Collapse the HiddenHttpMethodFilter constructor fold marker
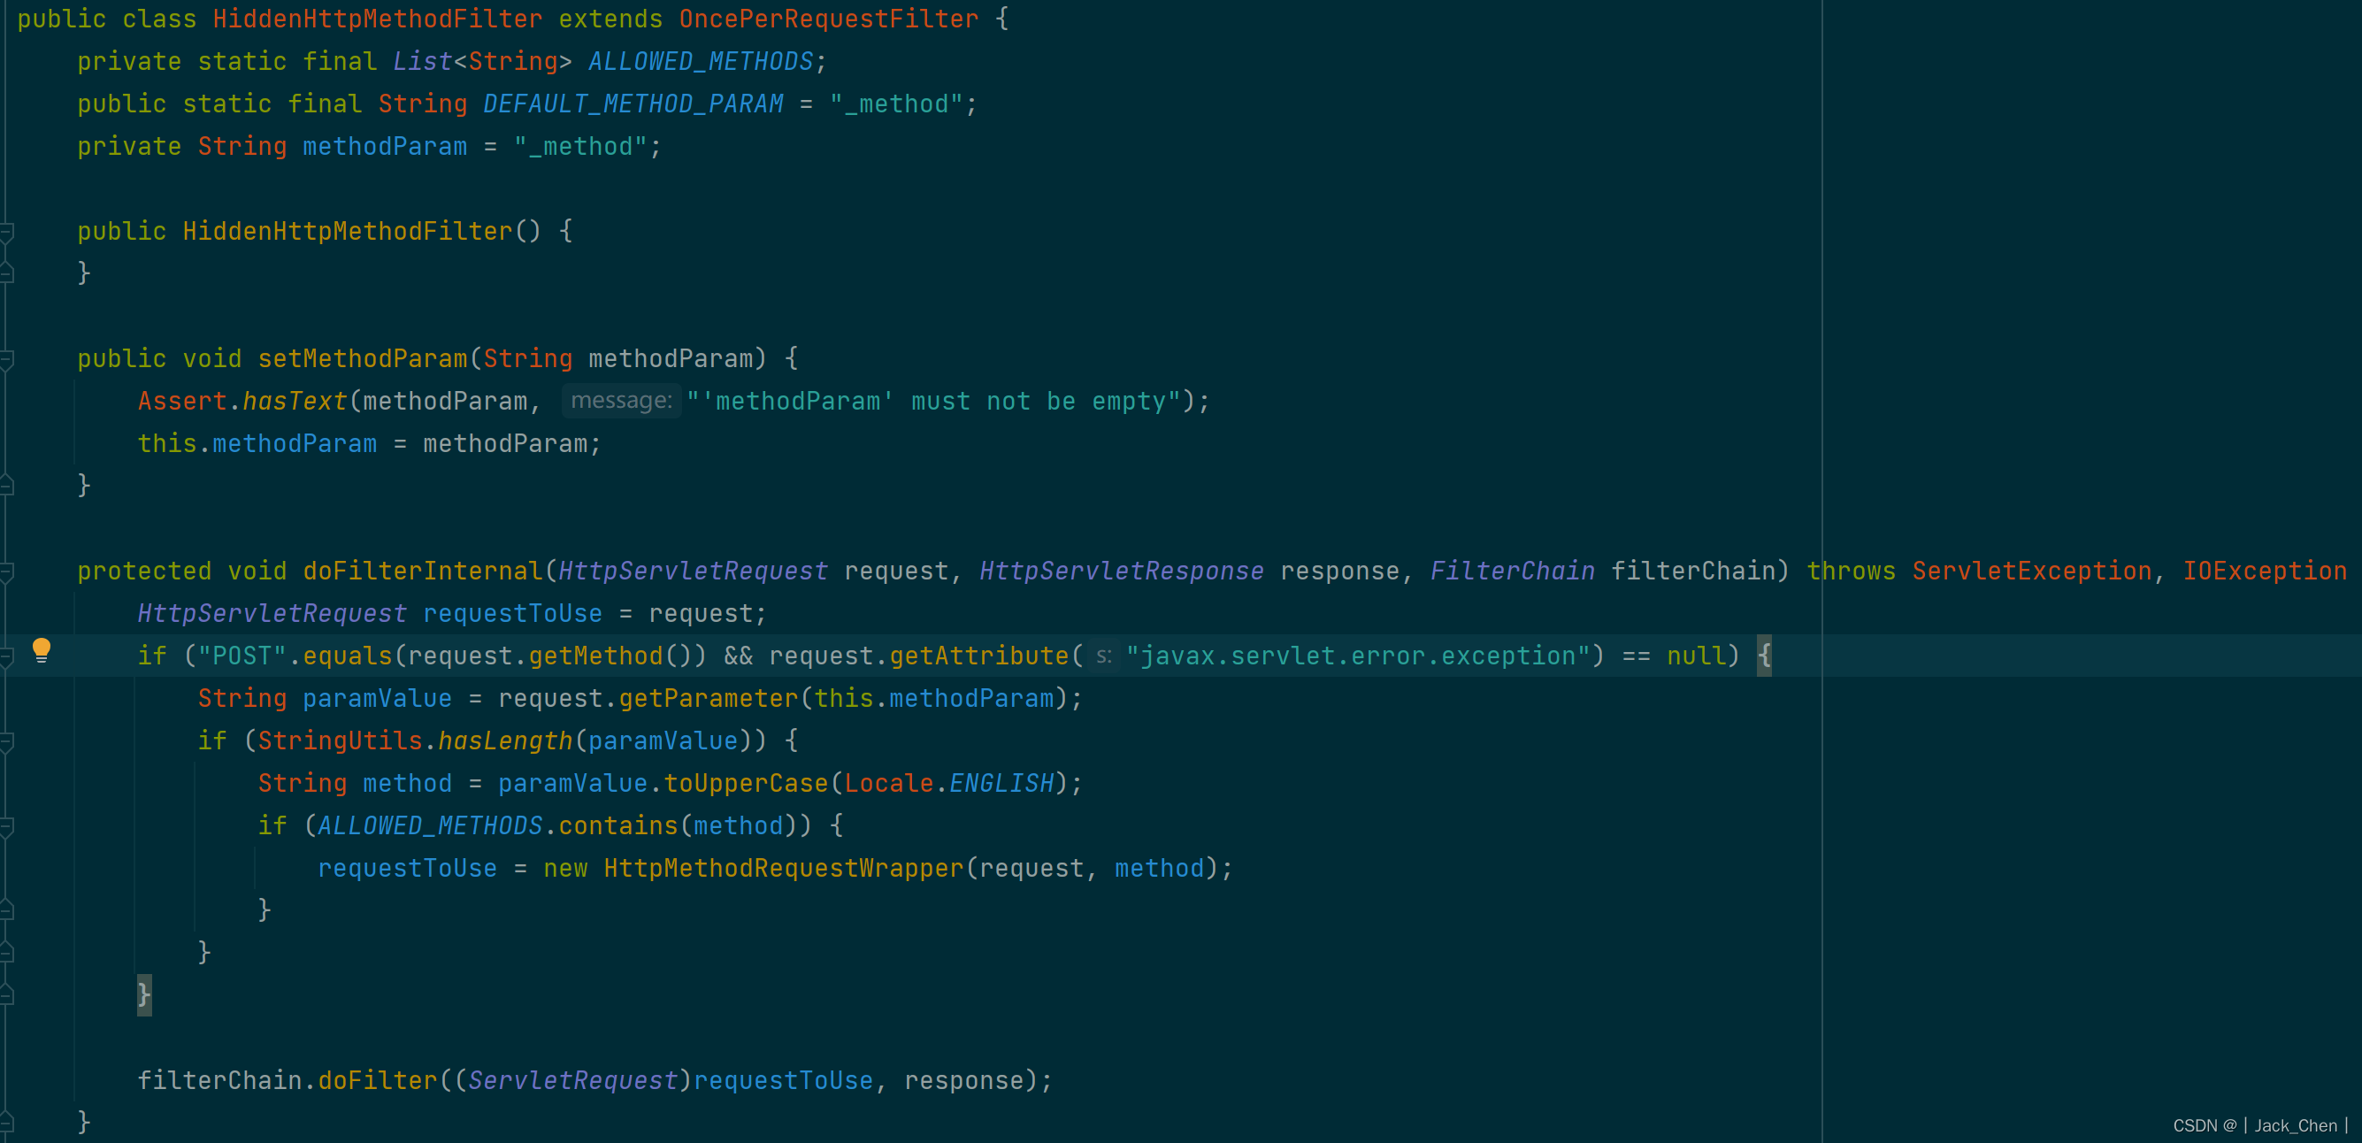The image size is (2362, 1143). click(6, 232)
